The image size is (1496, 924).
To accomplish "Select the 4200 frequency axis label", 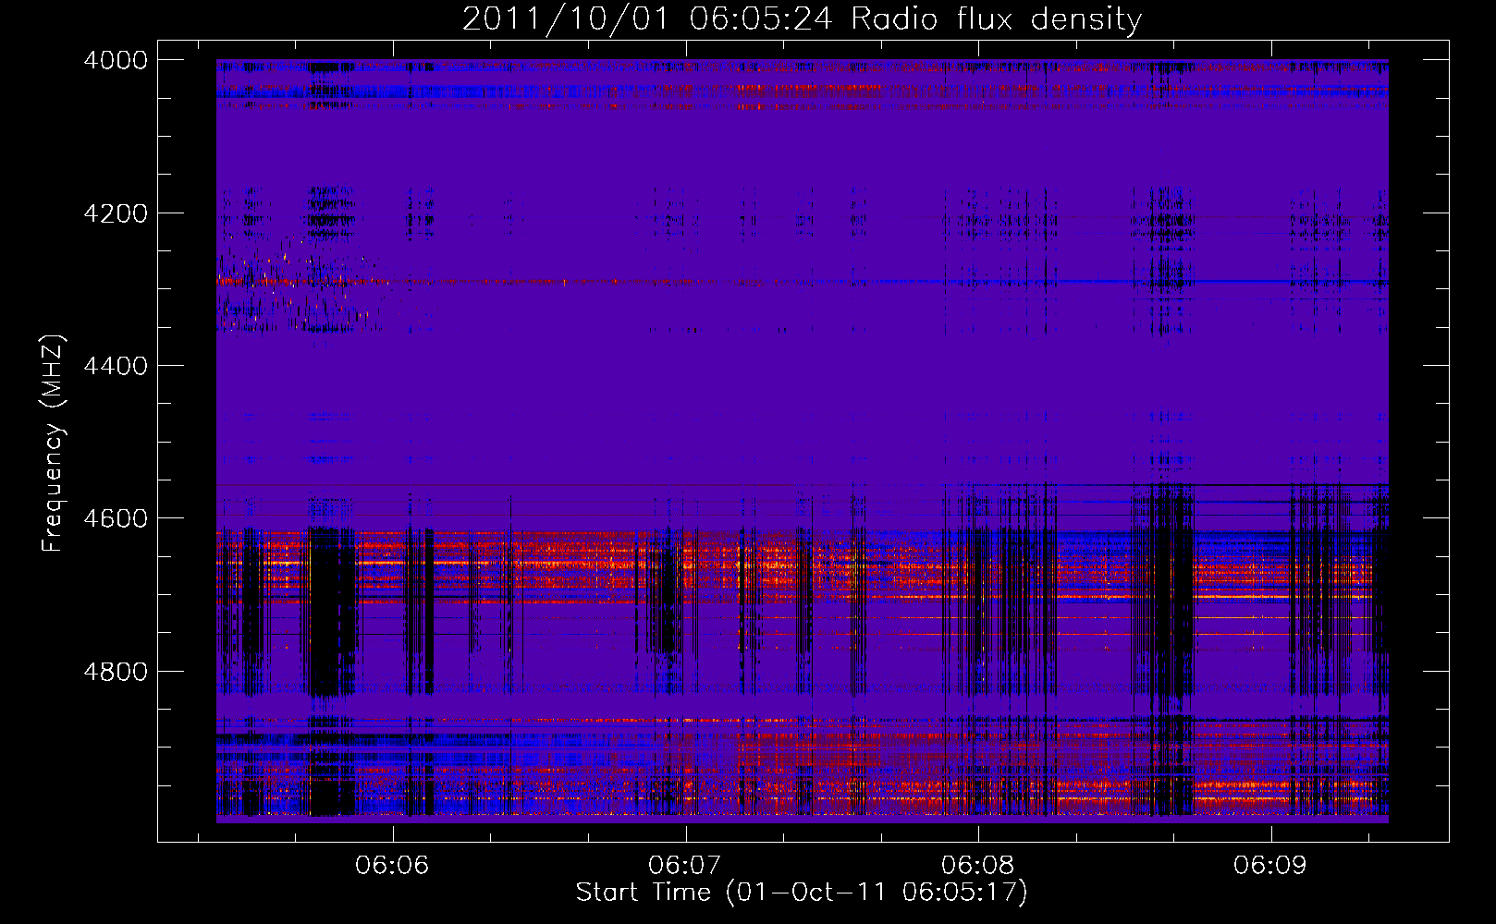I will [116, 213].
